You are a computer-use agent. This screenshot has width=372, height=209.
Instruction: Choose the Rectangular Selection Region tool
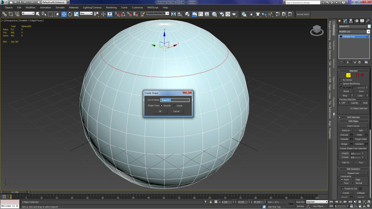tap(50, 14)
